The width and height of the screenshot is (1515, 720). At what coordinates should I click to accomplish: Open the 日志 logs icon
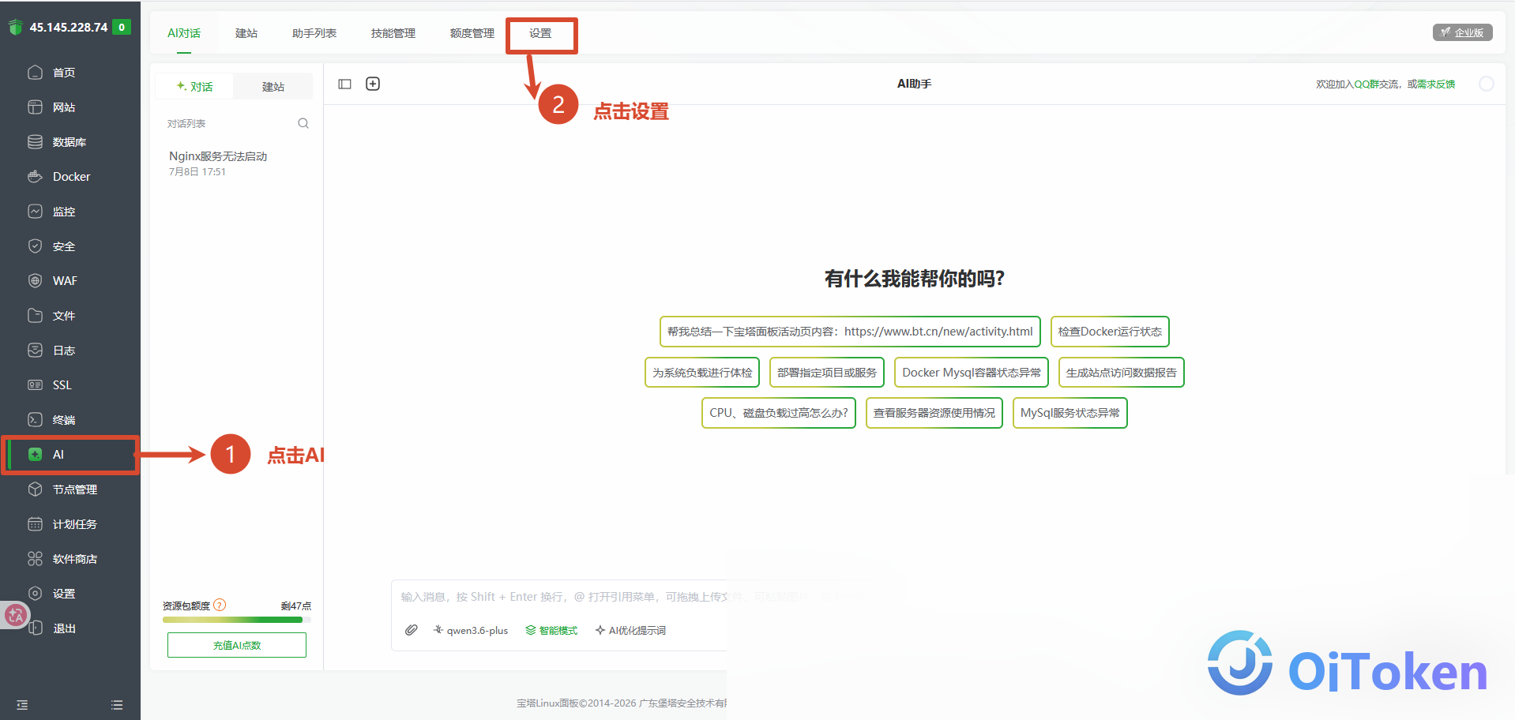coord(35,351)
